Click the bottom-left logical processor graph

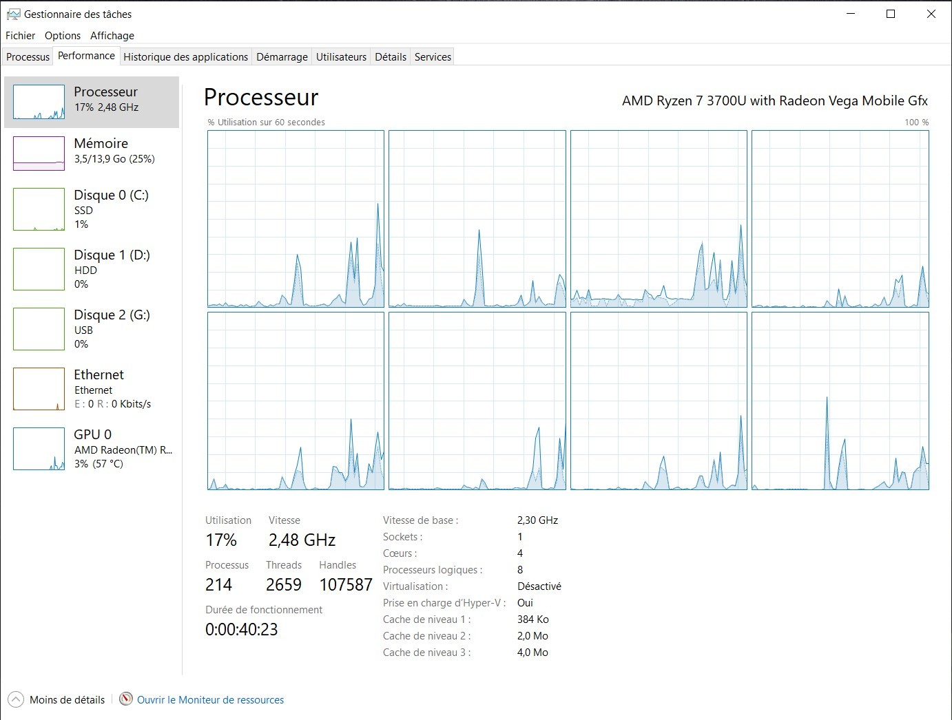(296, 401)
